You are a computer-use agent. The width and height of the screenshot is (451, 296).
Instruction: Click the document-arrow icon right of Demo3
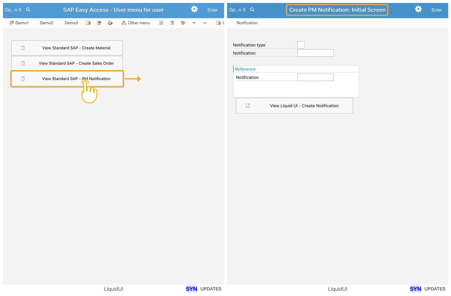coord(88,23)
